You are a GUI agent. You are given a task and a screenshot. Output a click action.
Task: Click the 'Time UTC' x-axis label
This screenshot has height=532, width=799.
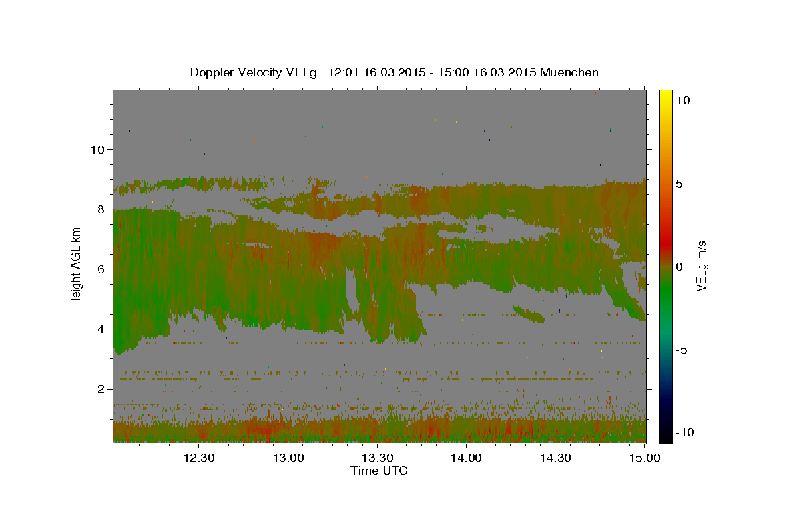tap(379, 471)
